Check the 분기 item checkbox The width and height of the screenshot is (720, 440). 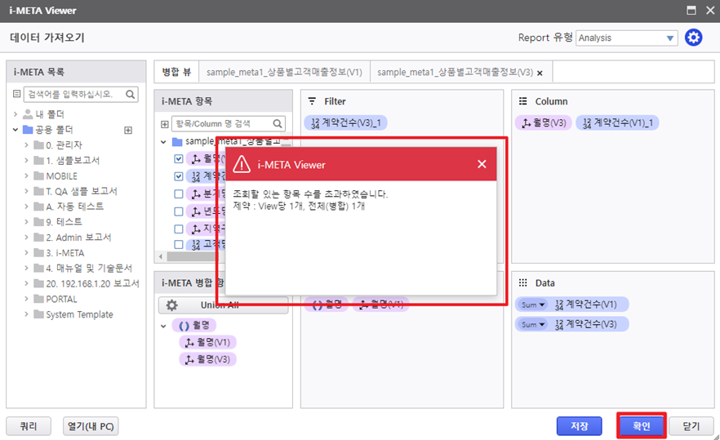179,193
